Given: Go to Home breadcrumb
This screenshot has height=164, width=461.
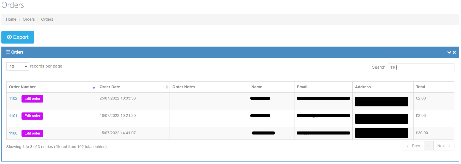Looking at the screenshot, I should (x=11, y=19).
